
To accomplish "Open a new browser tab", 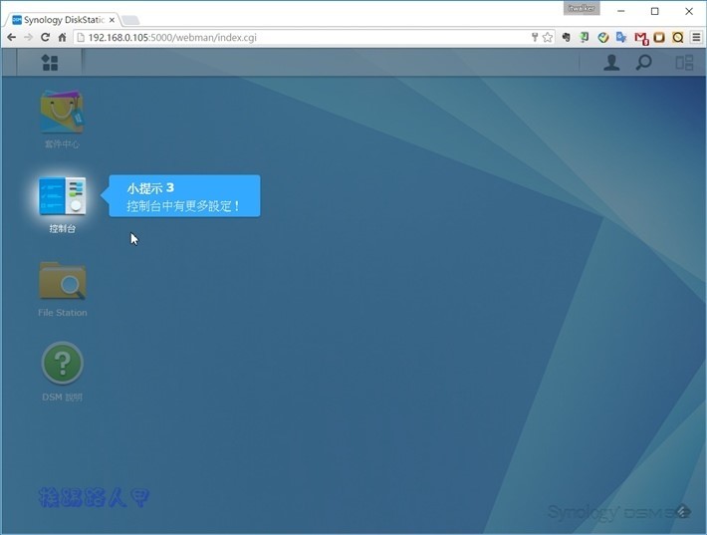I will point(130,19).
